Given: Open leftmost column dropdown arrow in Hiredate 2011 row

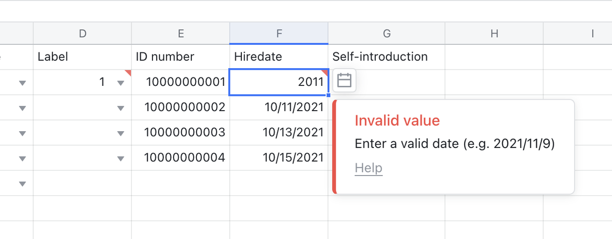Looking at the screenshot, I should tap(22, 83).
